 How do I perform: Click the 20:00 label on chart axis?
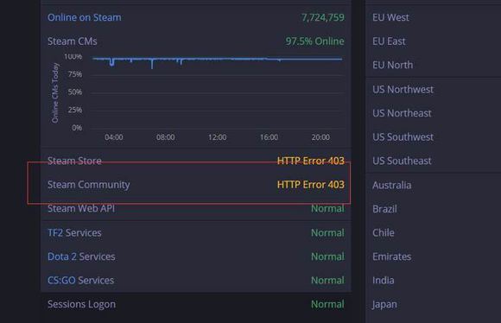tap(320, 137)
